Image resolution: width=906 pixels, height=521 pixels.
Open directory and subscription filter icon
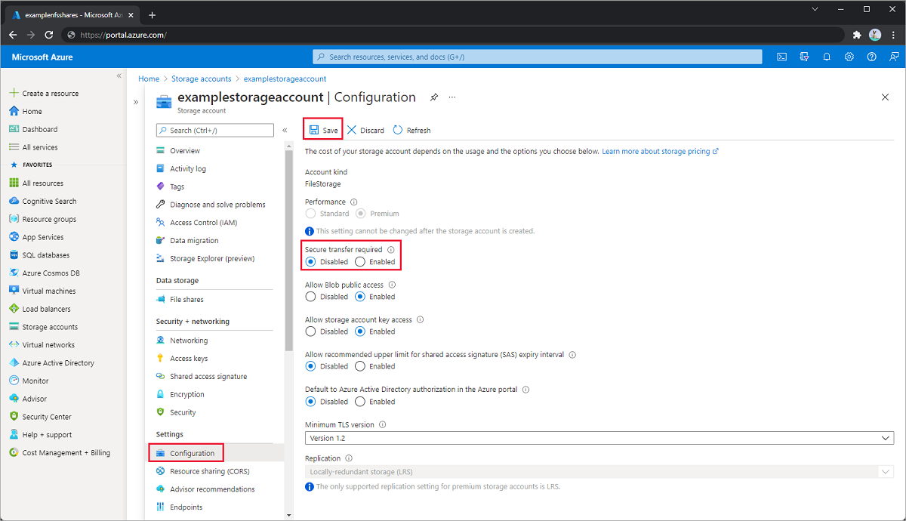point(804,57)
